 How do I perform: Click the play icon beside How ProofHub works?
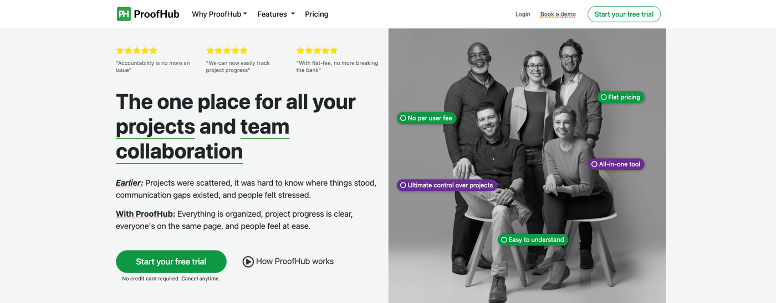[x=248, y=262]
